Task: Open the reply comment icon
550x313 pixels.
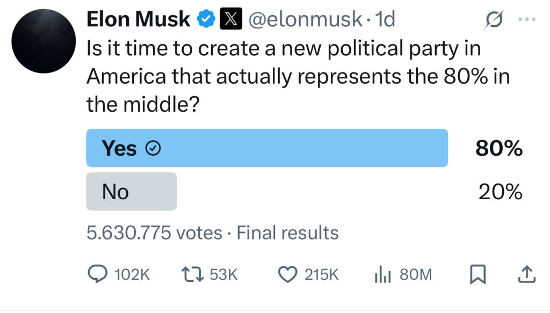Action: [98, 274]
